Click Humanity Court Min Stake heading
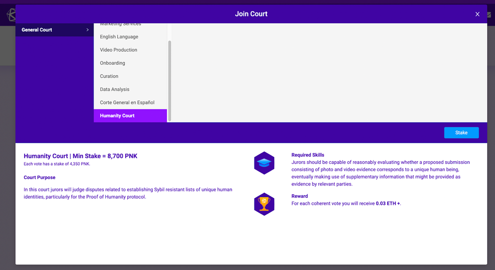The image size is (495, 270). [81, 156]
